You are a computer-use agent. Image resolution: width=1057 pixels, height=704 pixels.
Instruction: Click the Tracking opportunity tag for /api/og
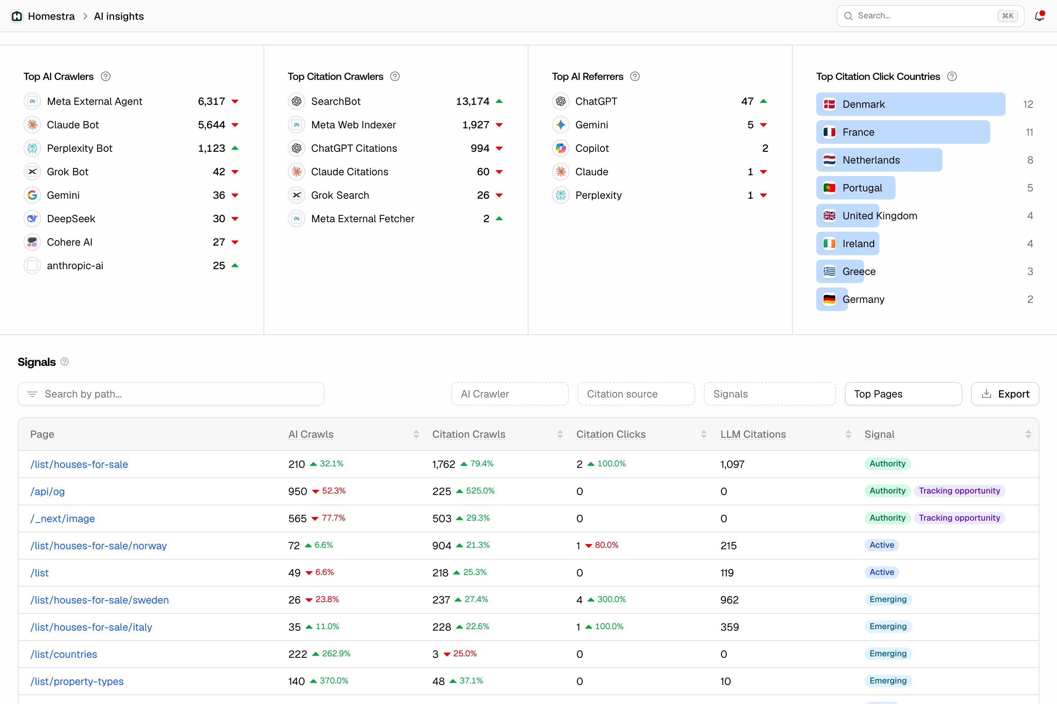(959, 491)
